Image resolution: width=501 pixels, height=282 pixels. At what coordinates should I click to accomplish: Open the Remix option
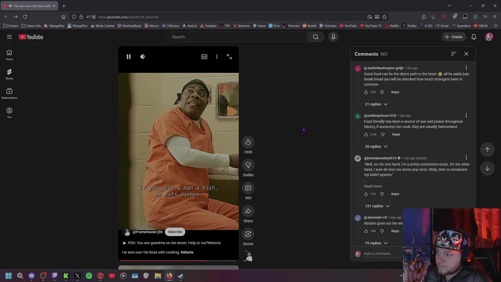coord(248,234)
